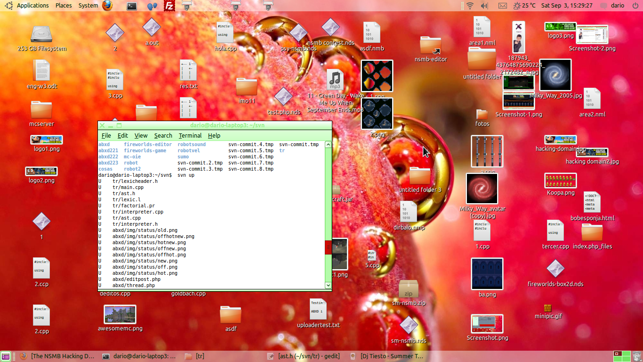
Task: Open the terminal launcher in top panel
Action: click(x=132, y=6)
